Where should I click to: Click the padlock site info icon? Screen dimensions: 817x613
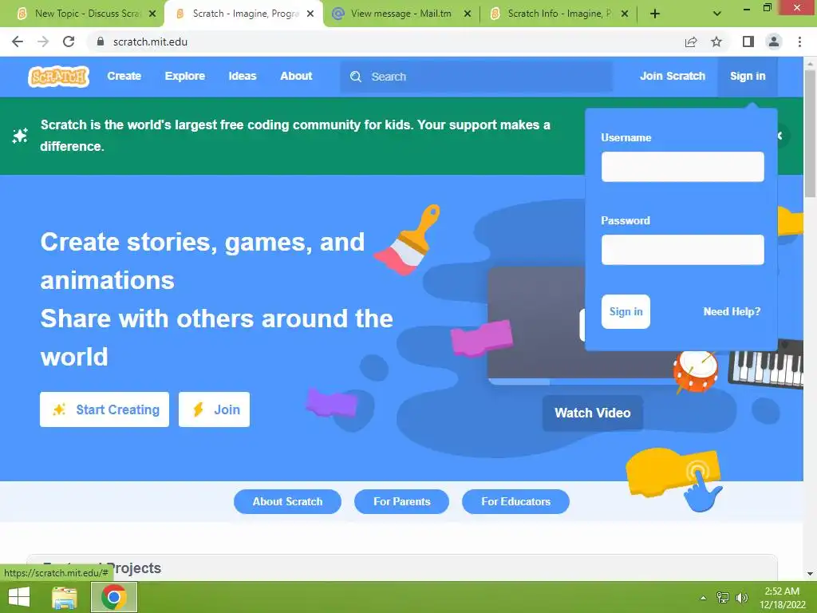101,42
